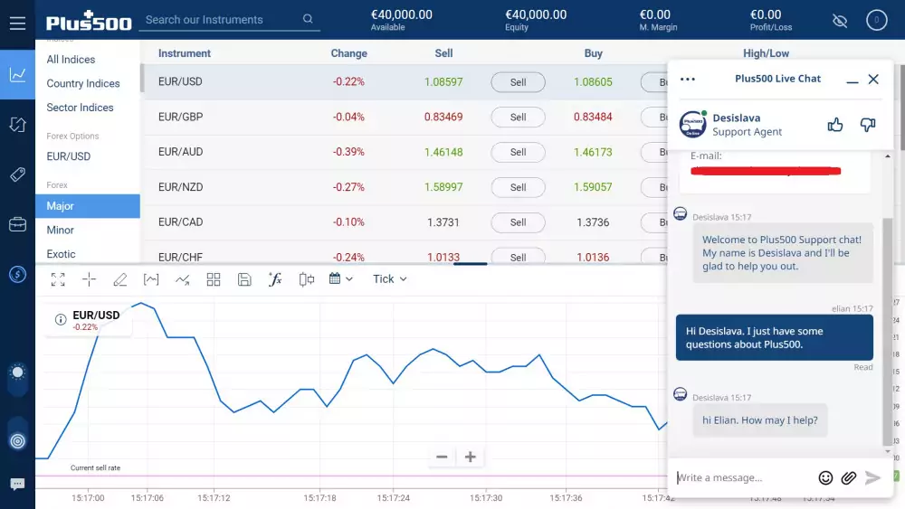Screen dimensions: 905x509
Task: Open the funds management dollar icon
Action: pyautogui.click(x=17, y=274)
